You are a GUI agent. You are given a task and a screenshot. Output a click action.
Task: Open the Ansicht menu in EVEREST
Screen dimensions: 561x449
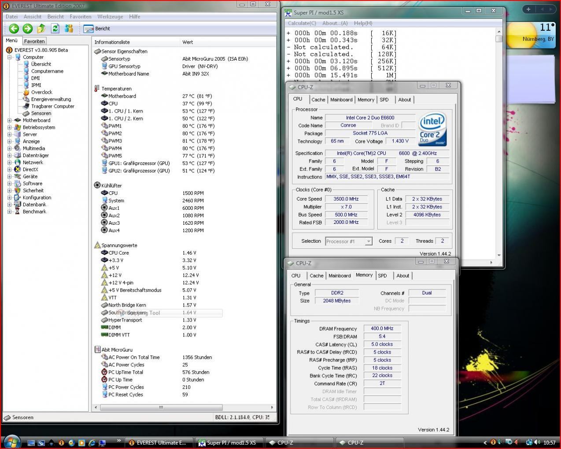[33, 17]
